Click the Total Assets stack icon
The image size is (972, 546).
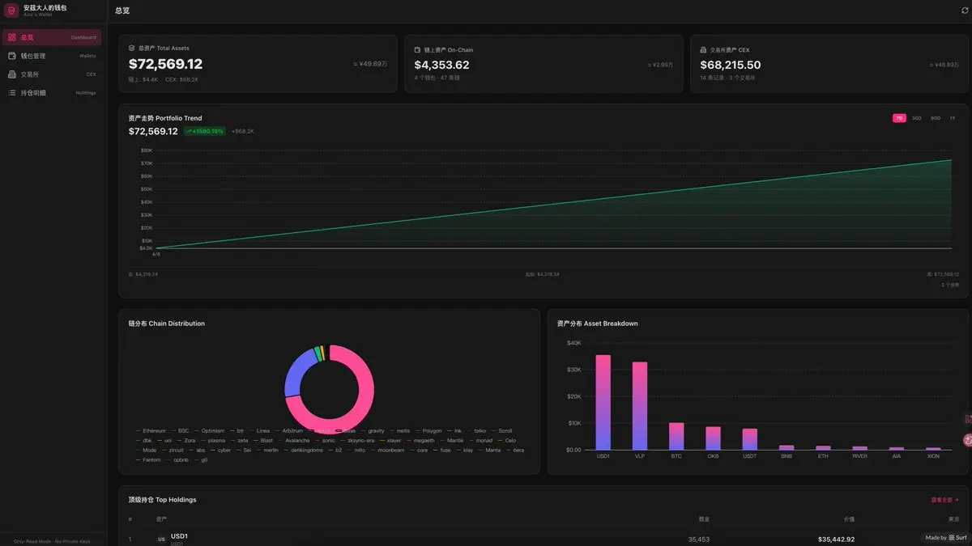point(132,48)
